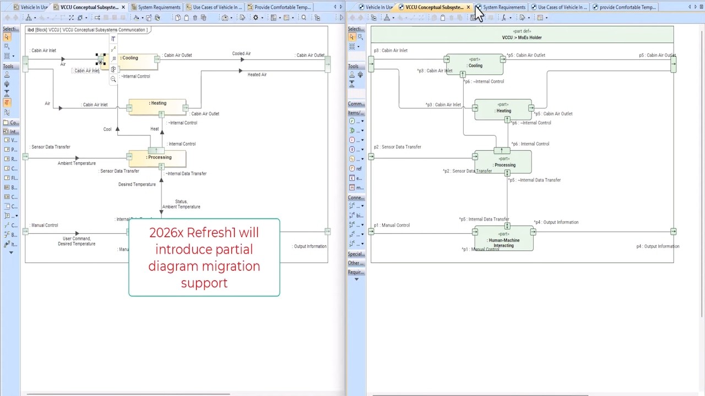Click the 'Cooled Air' flow label
This screenshot has height=396, width=705.
(241, 53)
